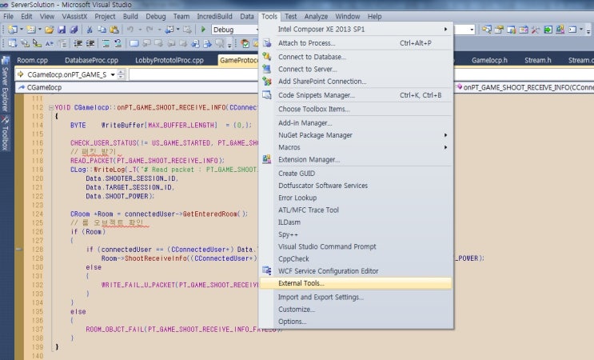Click the Paste clipboard icon

pos(114,30)
